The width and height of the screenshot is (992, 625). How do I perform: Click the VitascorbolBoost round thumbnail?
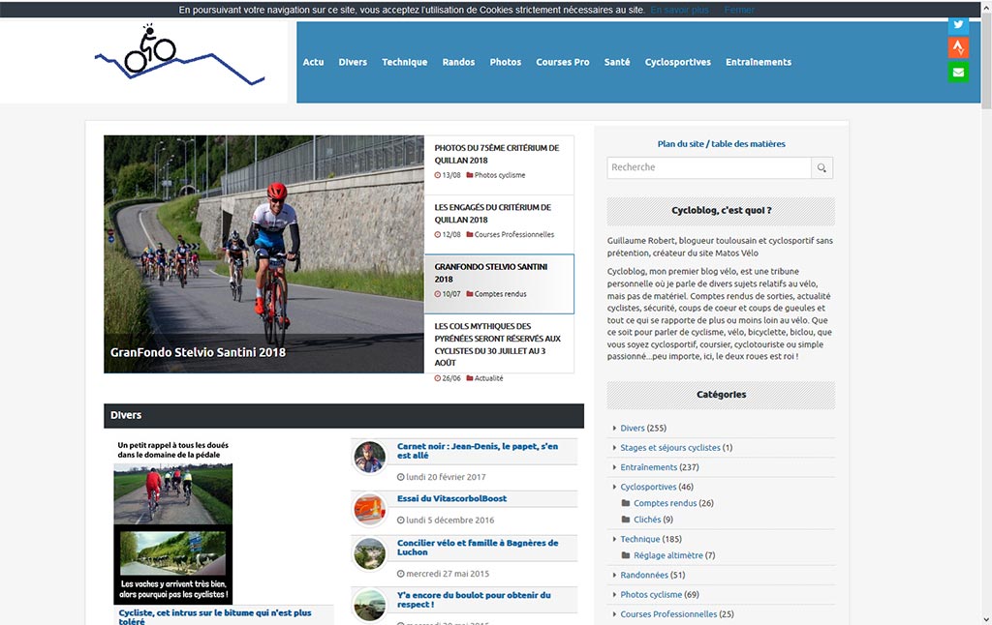tap(370, 509)
